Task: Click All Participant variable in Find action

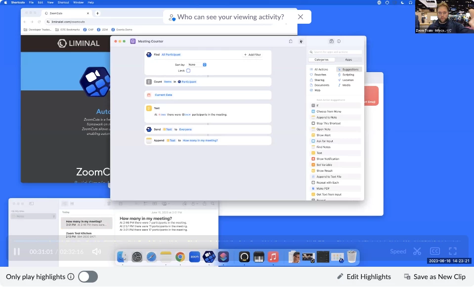Action: pyautogui.click(x=171, y=55)
